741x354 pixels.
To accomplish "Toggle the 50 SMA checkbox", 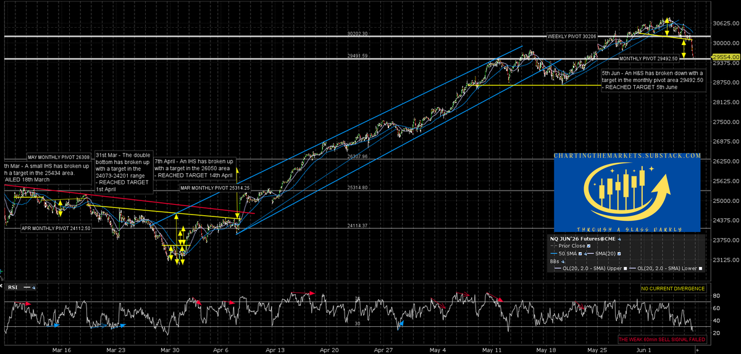I will 580,254.
